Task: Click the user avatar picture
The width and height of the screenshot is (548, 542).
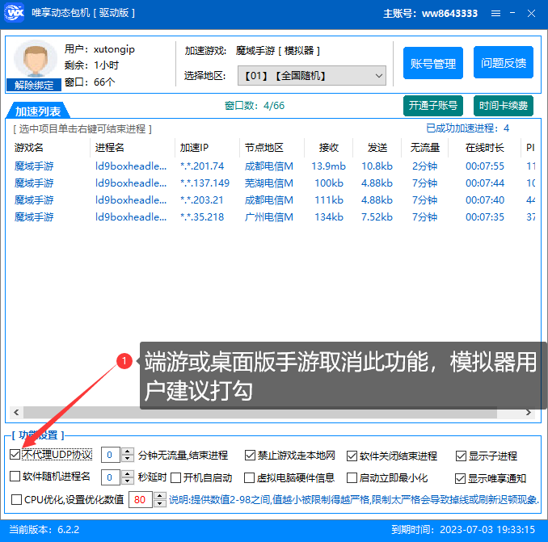Action: pyautogui.click(x=35, y=58)
